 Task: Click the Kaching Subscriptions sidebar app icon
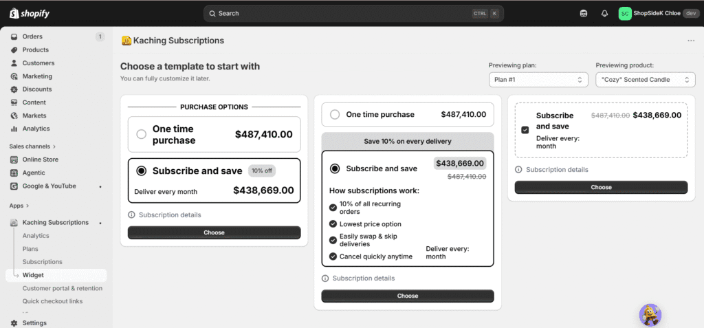tap(14, 222)
